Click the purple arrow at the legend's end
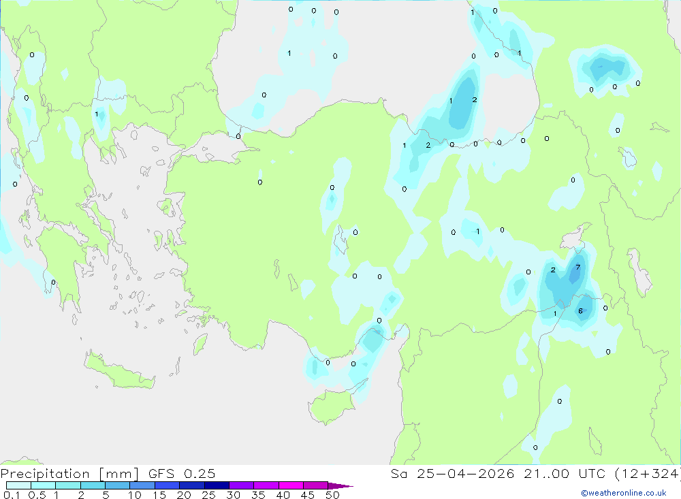The image size is (681, 499). [x=340, y=486]
